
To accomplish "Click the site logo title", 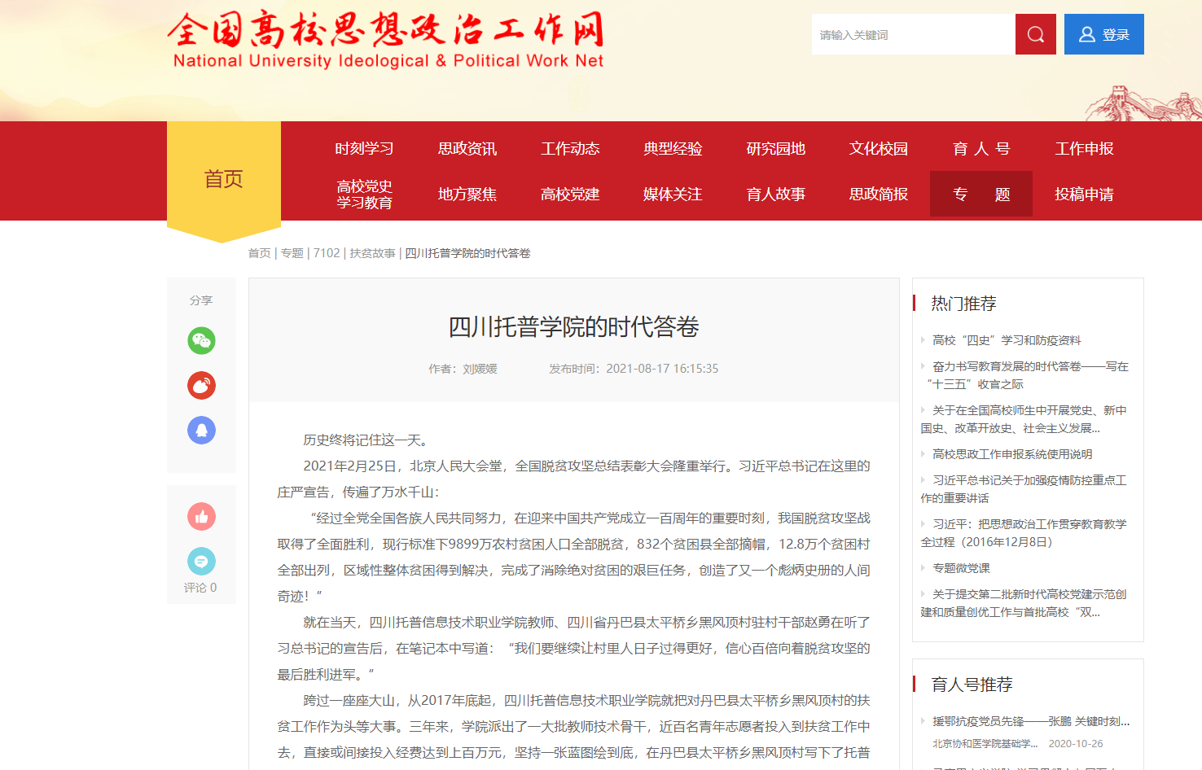I will pyautogui.click(x=387, y=39).
